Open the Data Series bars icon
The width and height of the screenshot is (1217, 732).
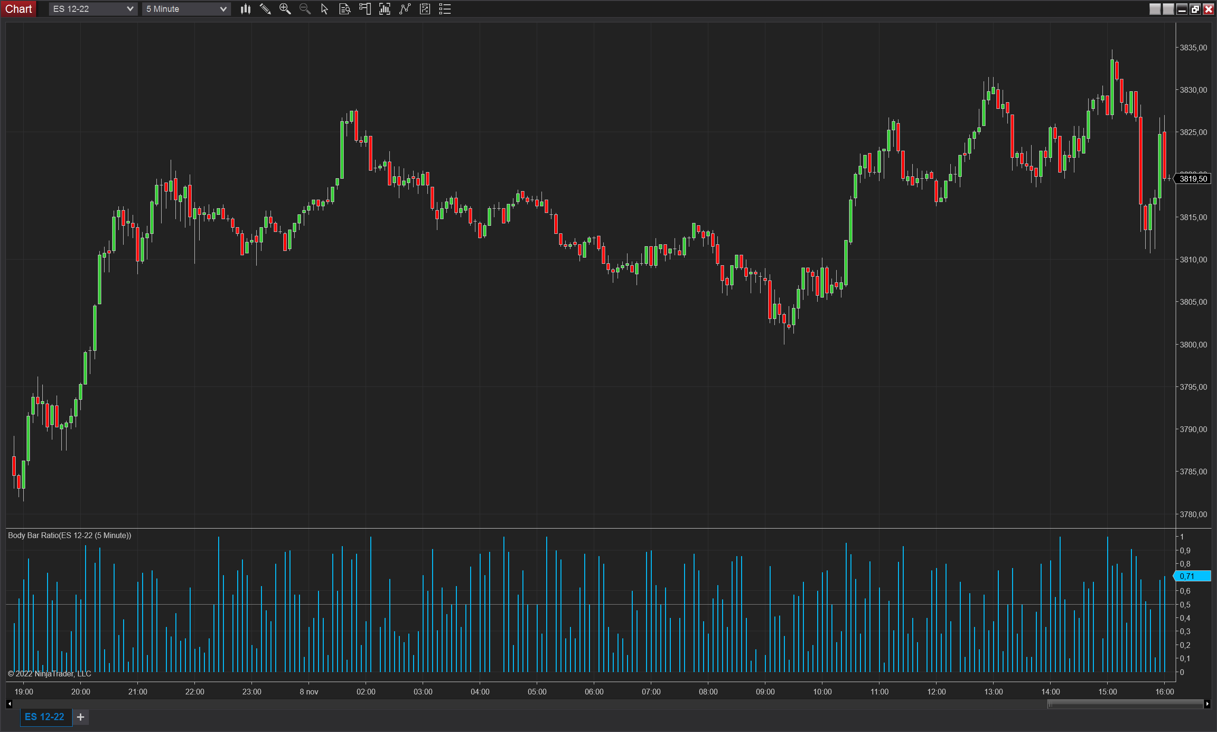click(246, 9)
